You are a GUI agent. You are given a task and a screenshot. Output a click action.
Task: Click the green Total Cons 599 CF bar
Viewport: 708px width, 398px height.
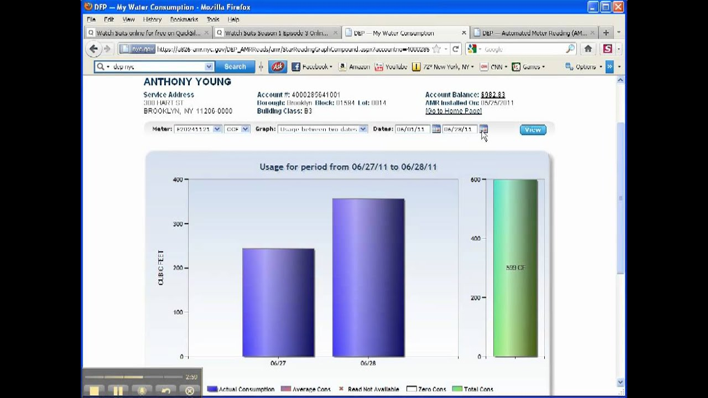[516, 268]
